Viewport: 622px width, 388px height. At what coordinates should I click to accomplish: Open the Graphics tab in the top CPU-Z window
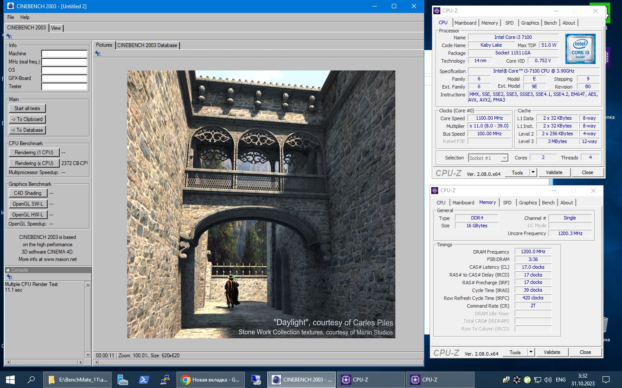(530, 23)
